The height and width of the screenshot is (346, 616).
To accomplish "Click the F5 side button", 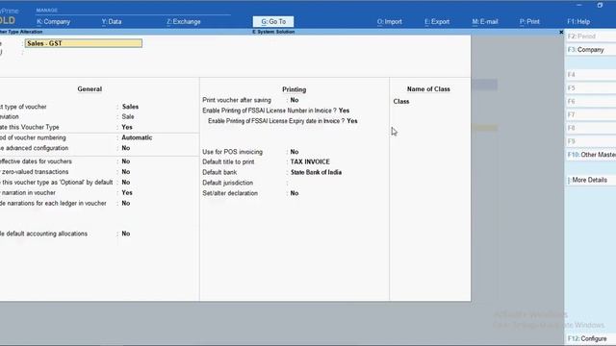I will (x=590, y=87).
